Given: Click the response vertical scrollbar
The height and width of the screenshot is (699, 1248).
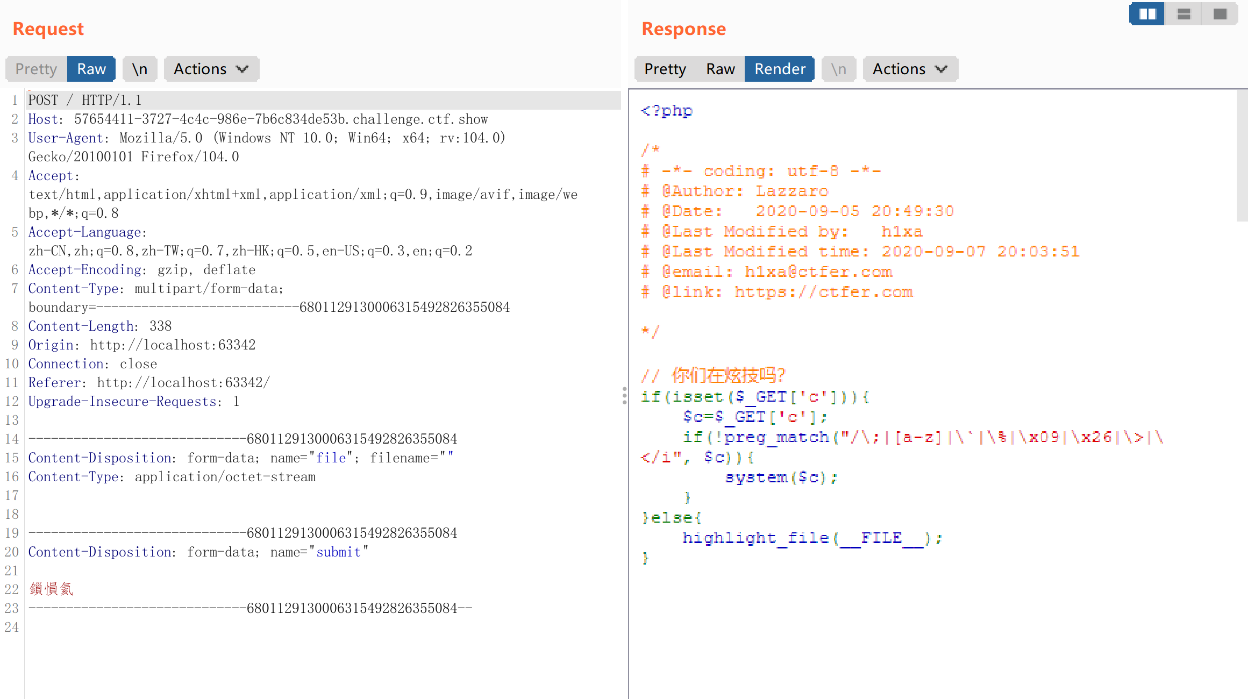Looking at the screenshot, I should point(1242,156).
